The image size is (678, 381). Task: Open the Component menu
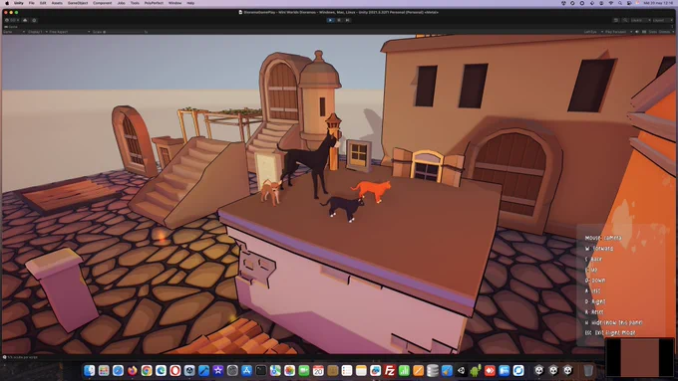pyautogui.click(x=103, y=3)
